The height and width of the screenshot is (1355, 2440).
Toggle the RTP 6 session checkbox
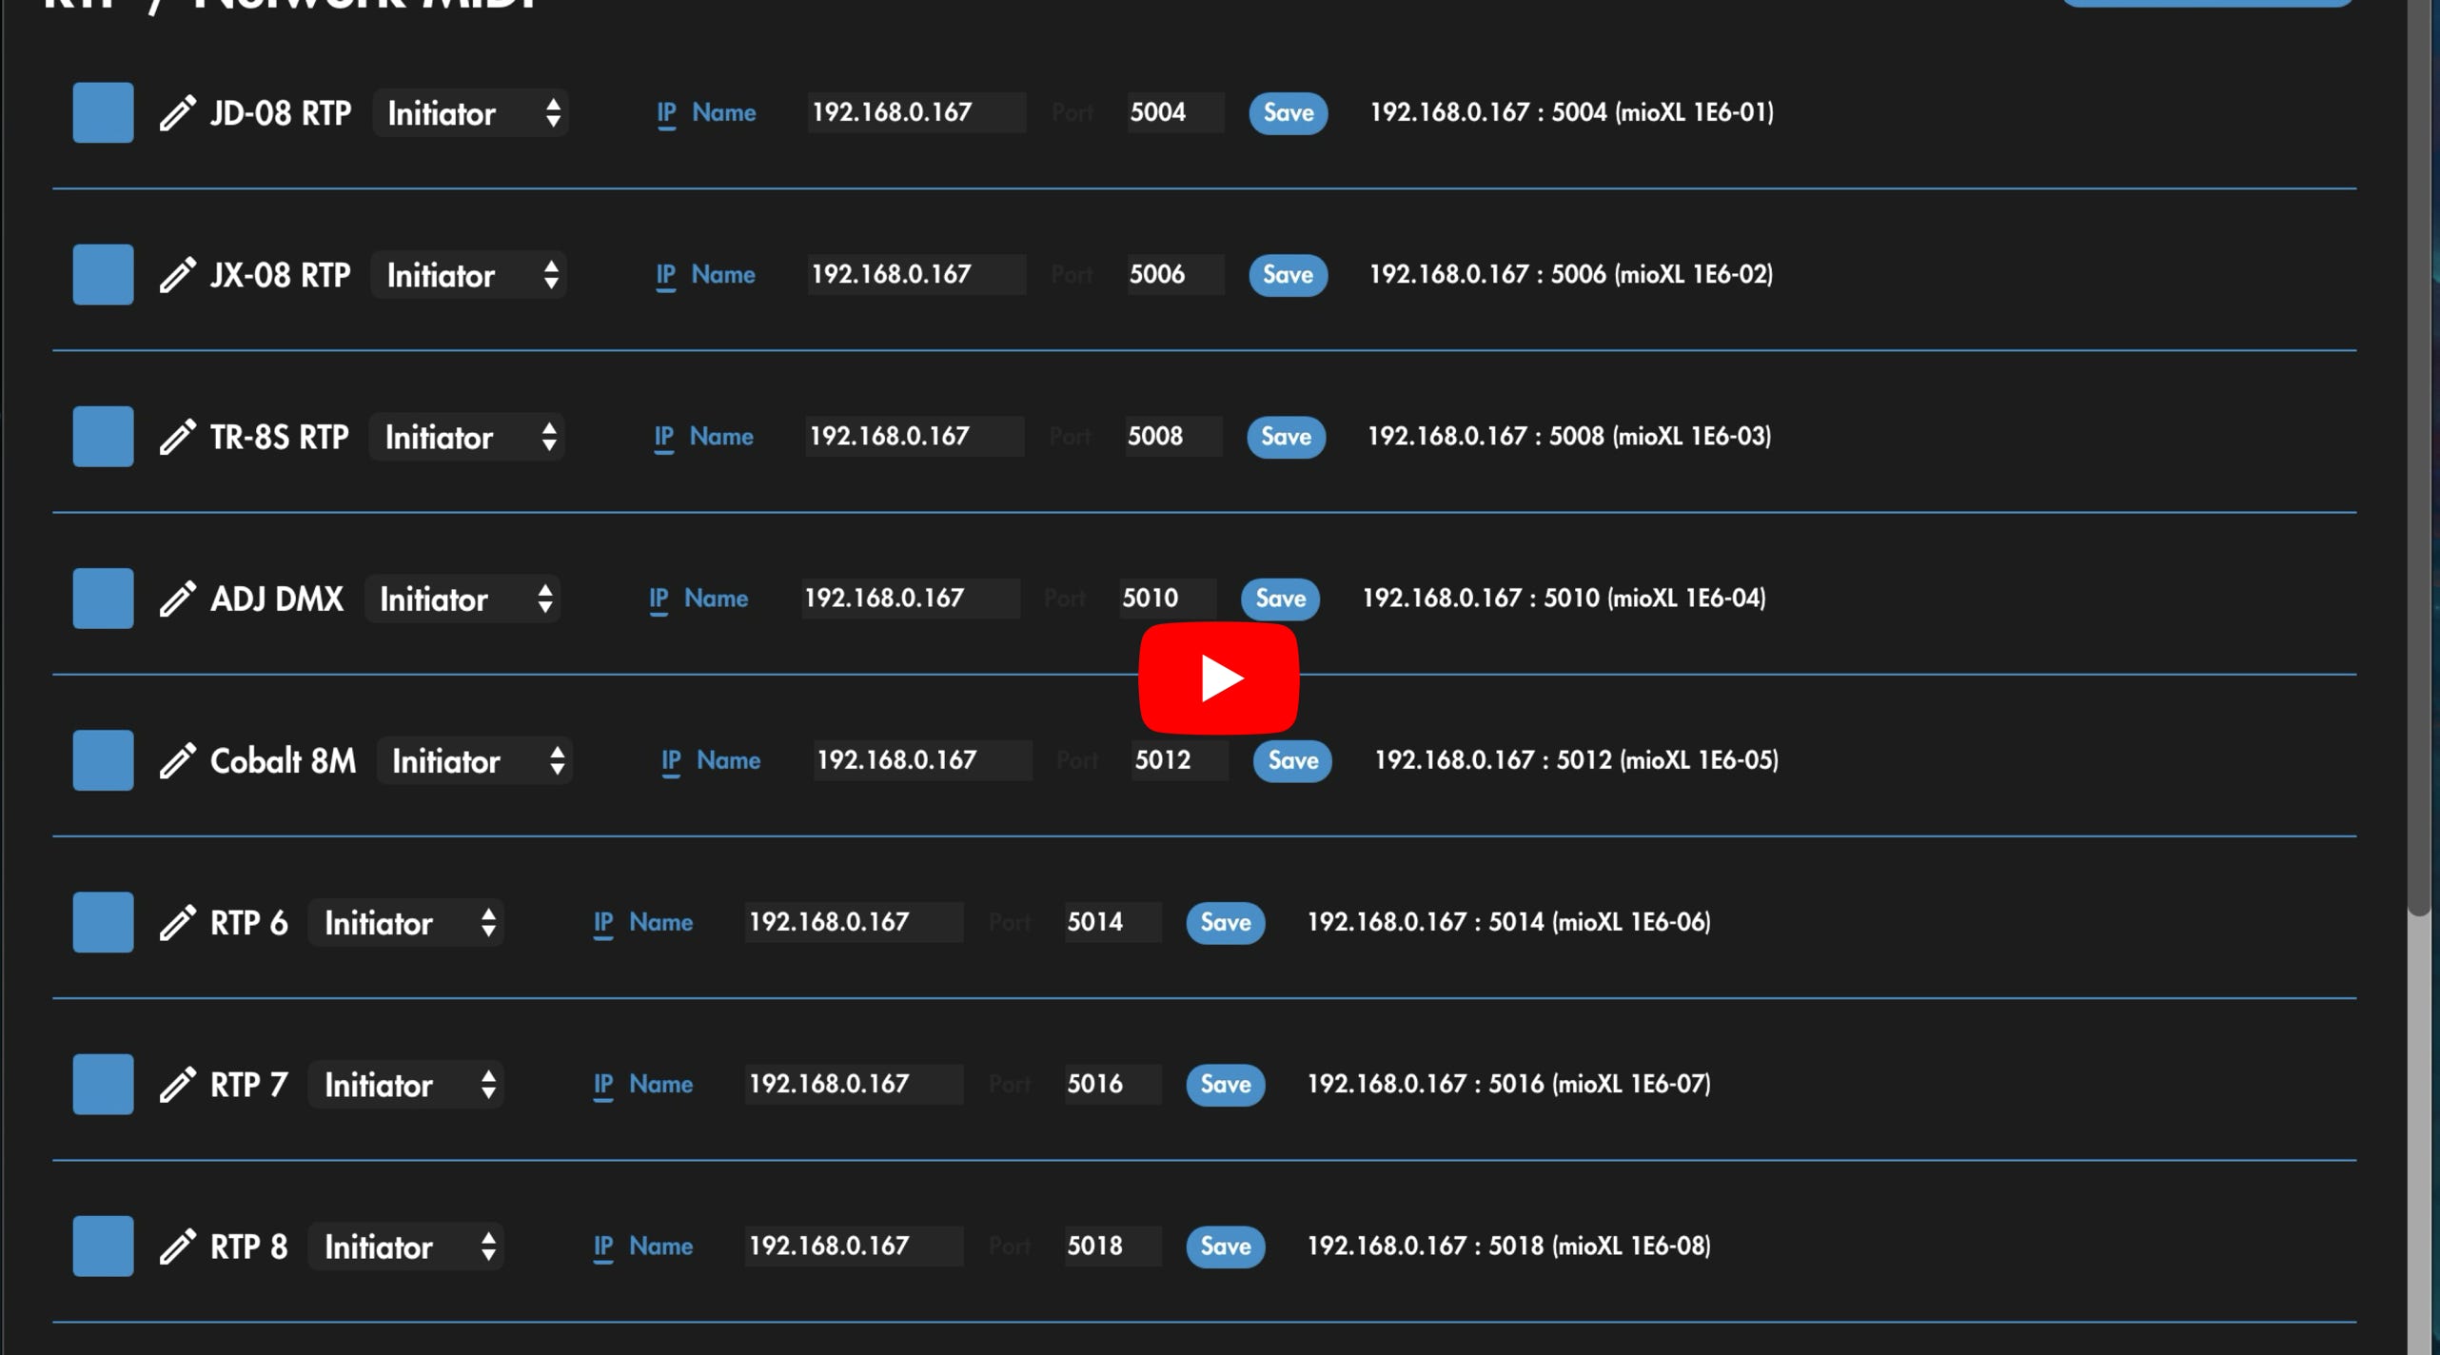pos(103,921)
